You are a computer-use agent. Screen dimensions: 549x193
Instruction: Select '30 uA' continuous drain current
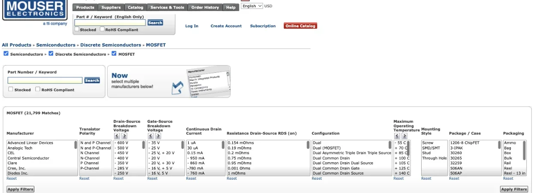(193, 148)
